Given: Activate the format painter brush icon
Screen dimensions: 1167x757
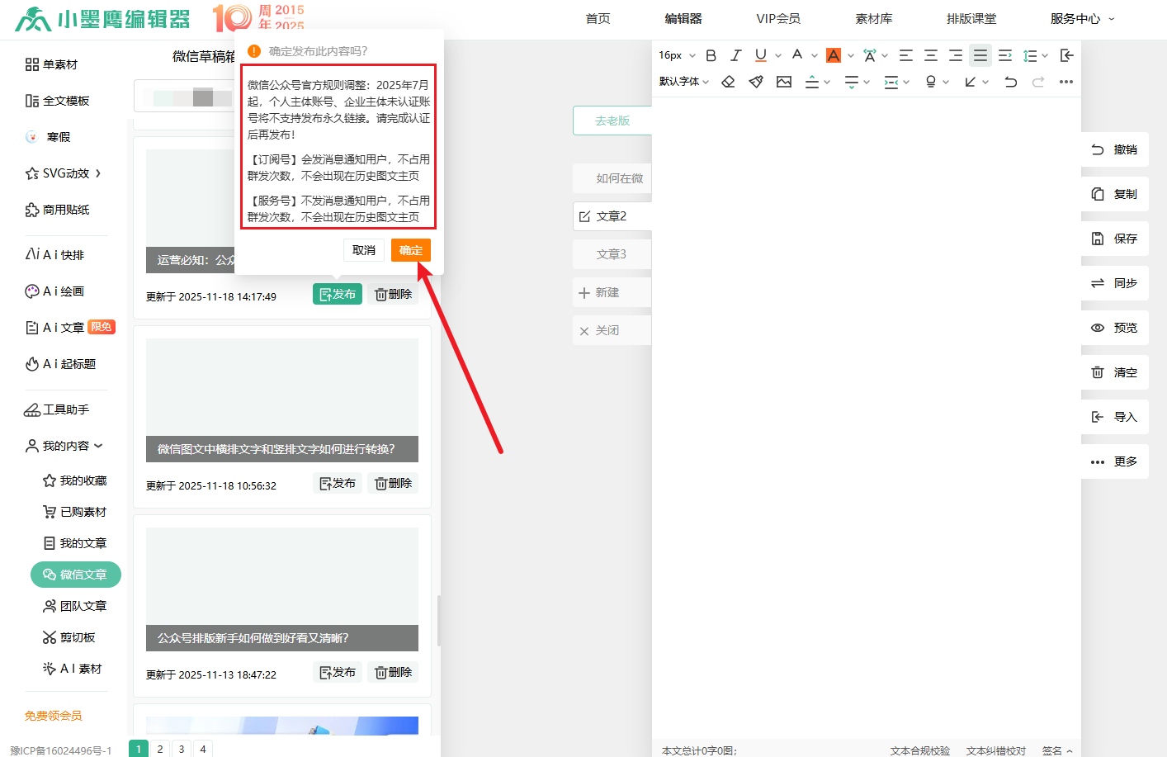Looking at the screenshot, I should pyautogui.click(x=756, y=82).
